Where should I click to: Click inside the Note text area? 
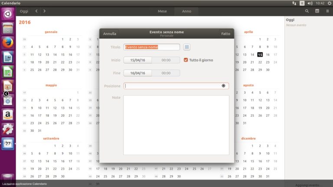coord(176,125)
